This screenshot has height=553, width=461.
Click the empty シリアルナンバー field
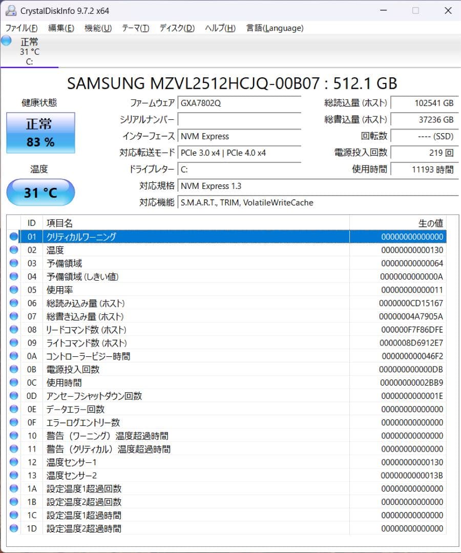[x=240, y=120]
